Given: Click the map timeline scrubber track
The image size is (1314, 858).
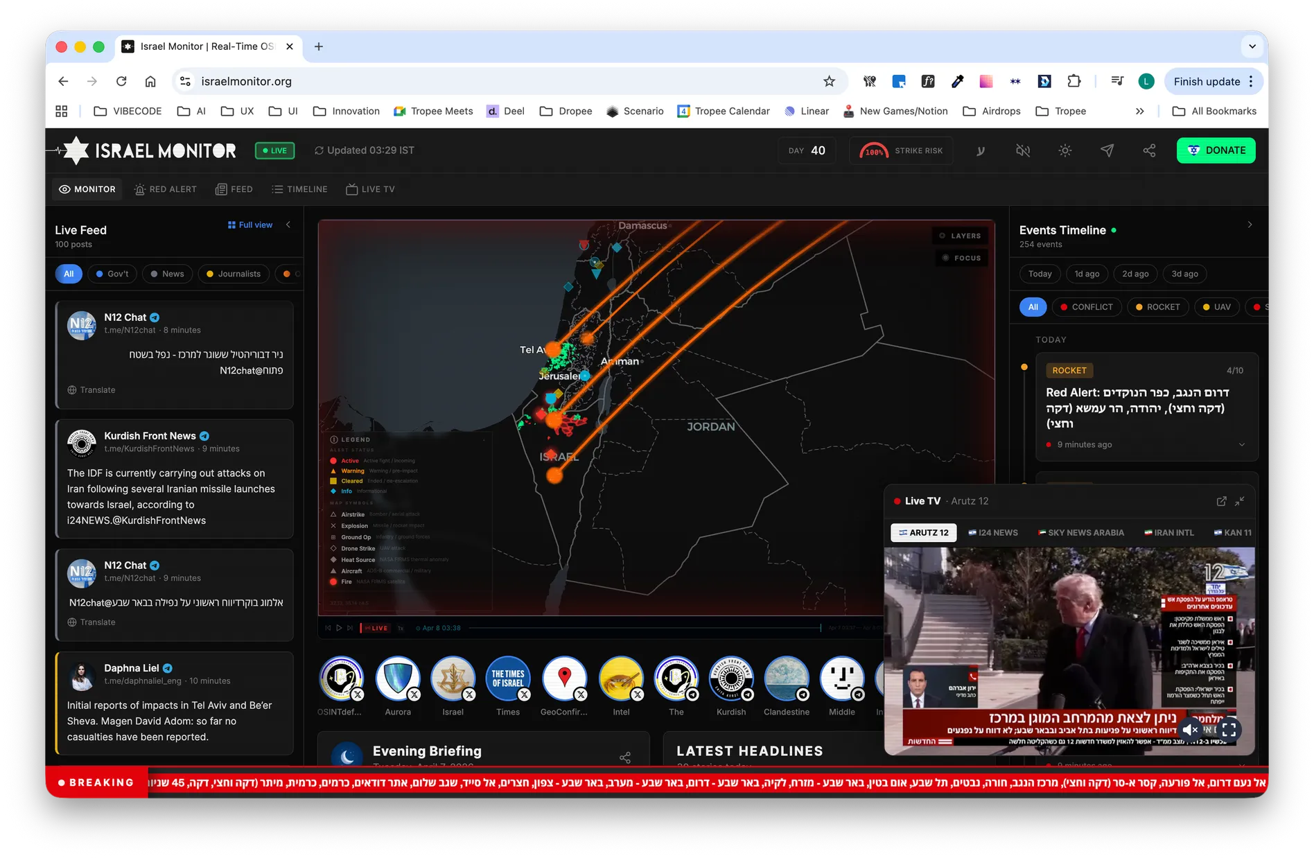Looking at the screenshot, I should tap(644, 628).
